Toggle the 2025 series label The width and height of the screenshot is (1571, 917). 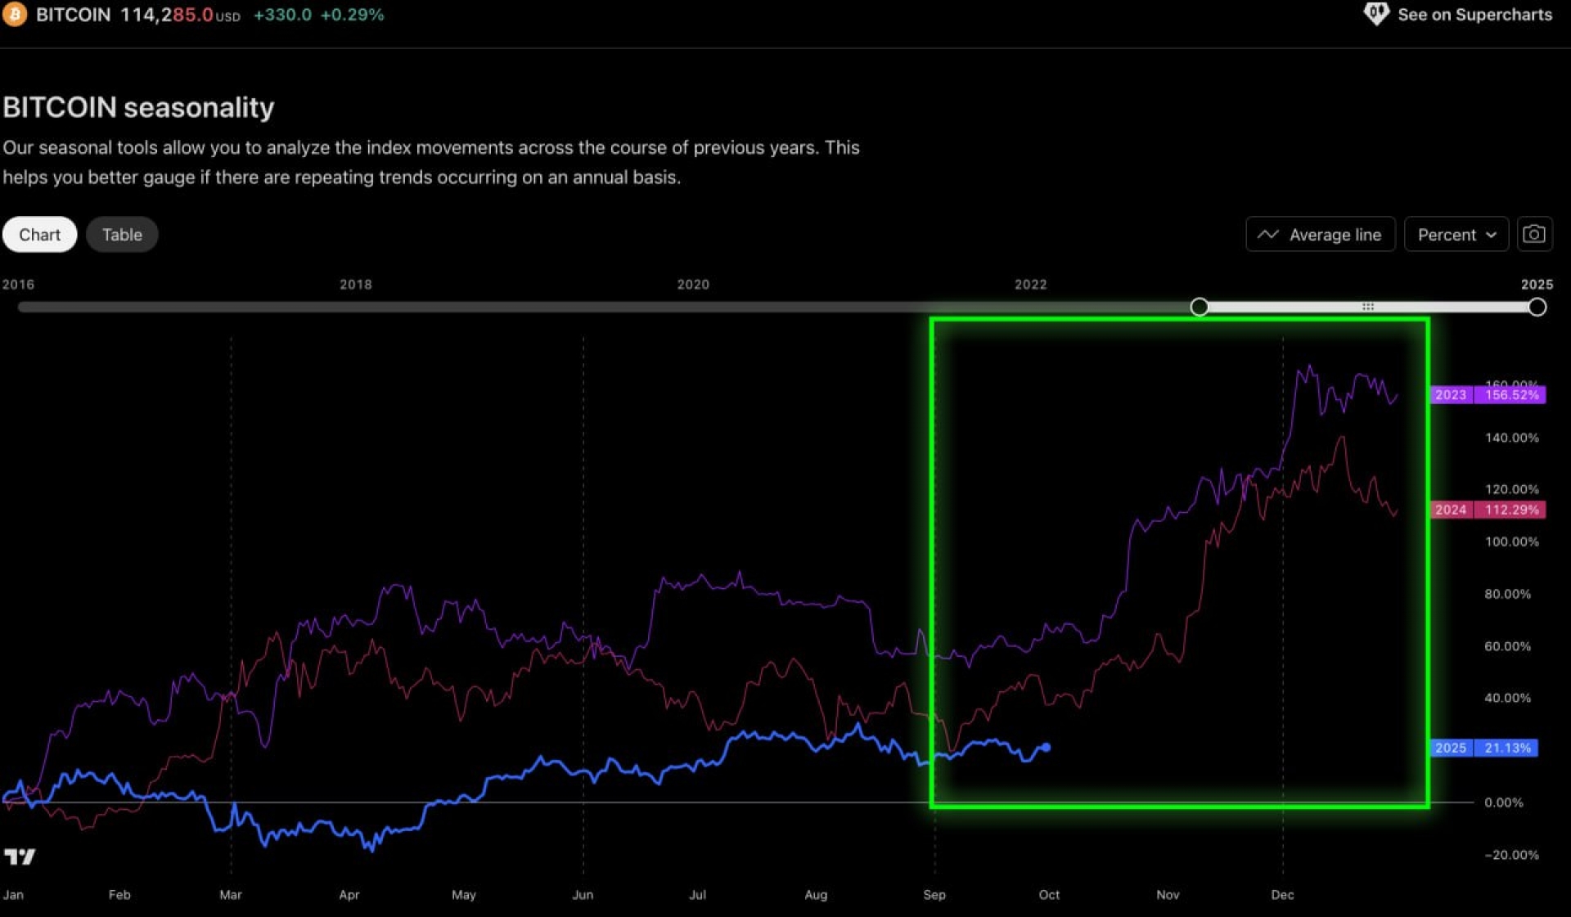[x=1450, y=748]
